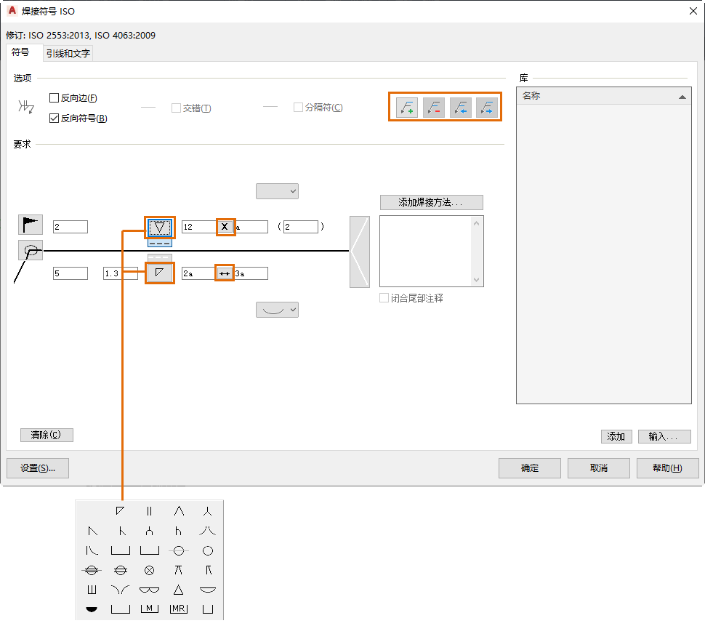Pick the circled X symbol in palette
Screen dimensions: 705x626
(x=149, y=571)
